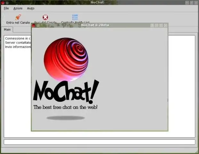Image resolution: width=199 pixels, height=154 pixels.
Task: Open the Azioni menu
Action: point(18,8)
